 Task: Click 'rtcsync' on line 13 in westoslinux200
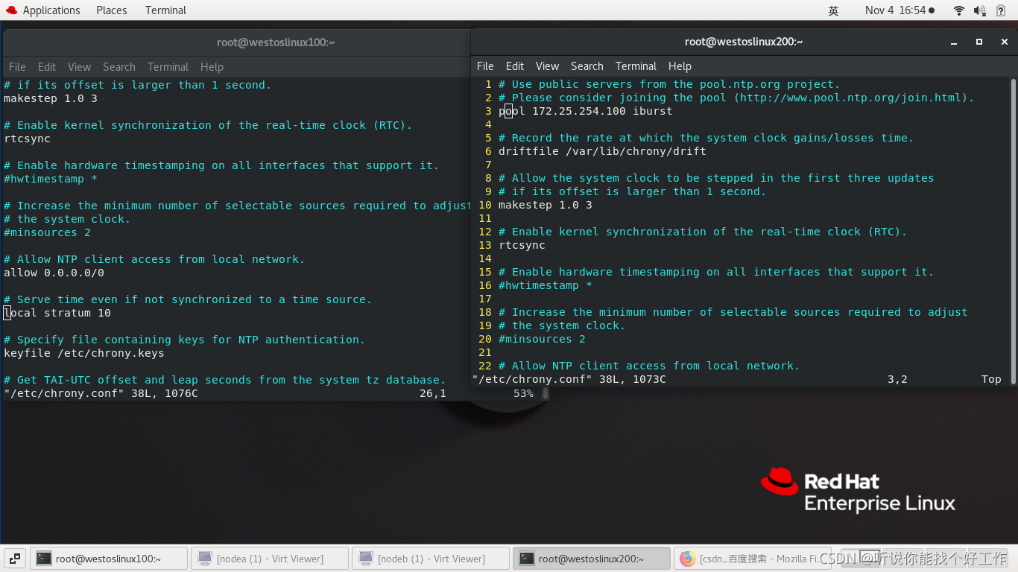(x=522, y=245)
